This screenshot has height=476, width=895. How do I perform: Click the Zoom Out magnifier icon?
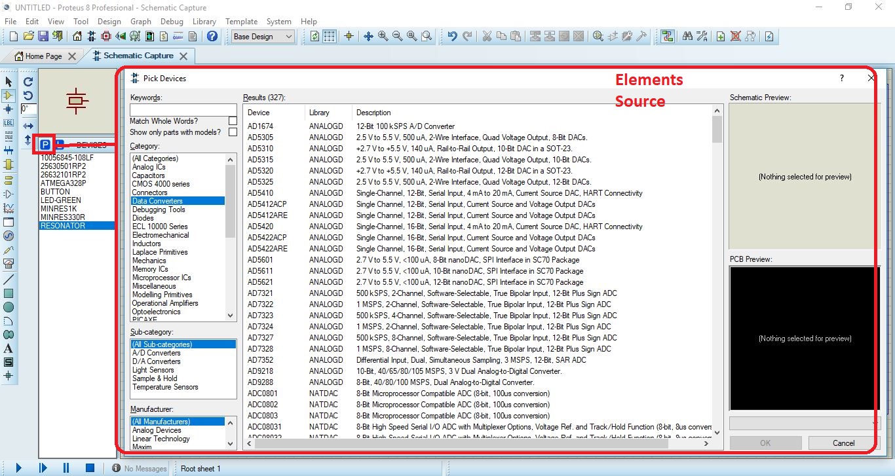pyautogui.click(x=397, y=37)
